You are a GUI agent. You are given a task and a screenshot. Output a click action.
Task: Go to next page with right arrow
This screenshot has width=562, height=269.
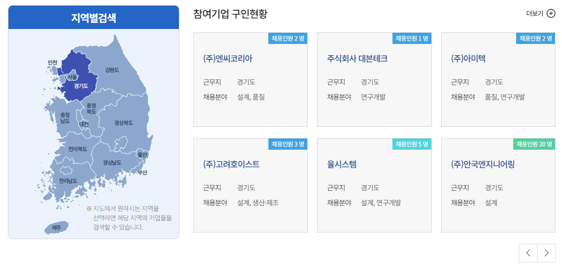click(x=547, y=253)
